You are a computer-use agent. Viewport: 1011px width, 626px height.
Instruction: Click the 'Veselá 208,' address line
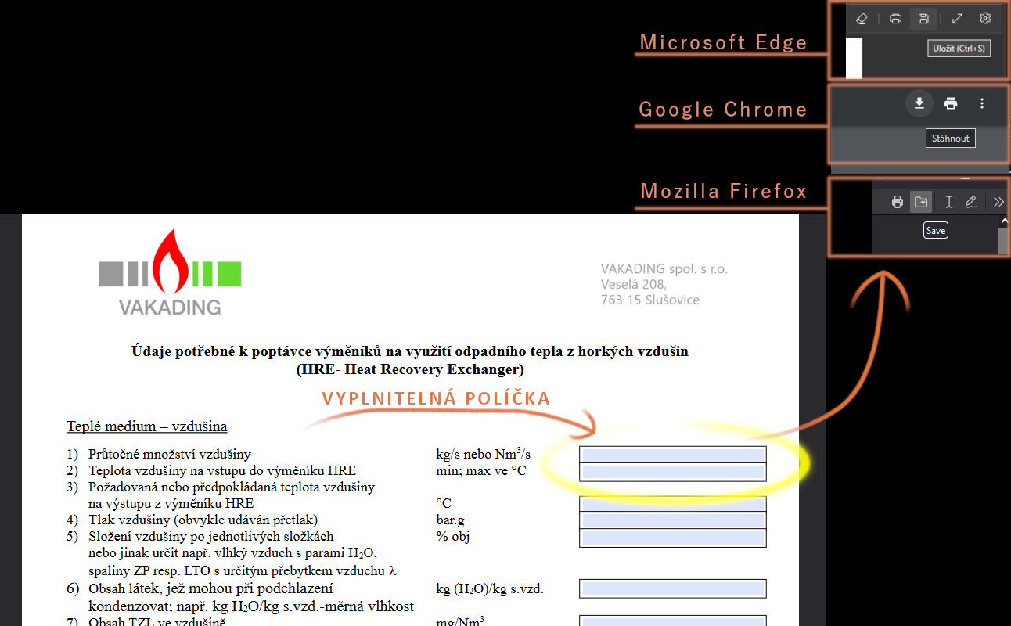click(x=634, y=284)
